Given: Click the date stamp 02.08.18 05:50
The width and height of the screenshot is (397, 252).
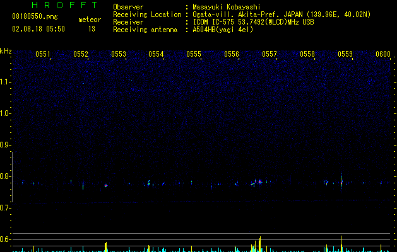Looking at the screenshot, I should [39, 29].
